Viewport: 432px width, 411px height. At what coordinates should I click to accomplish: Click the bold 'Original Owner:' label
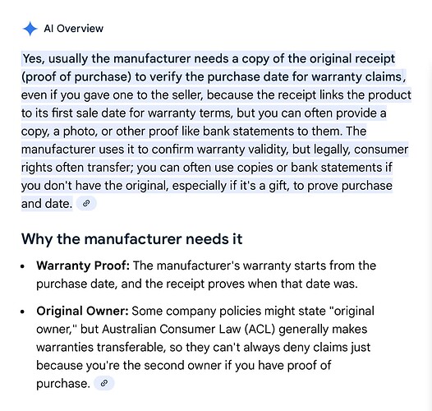pyautogui.click(x=82, y=312)
